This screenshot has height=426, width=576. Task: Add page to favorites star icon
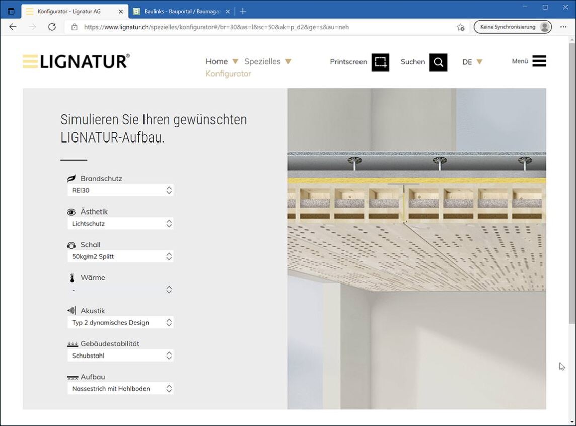click(x=460, y=27)
